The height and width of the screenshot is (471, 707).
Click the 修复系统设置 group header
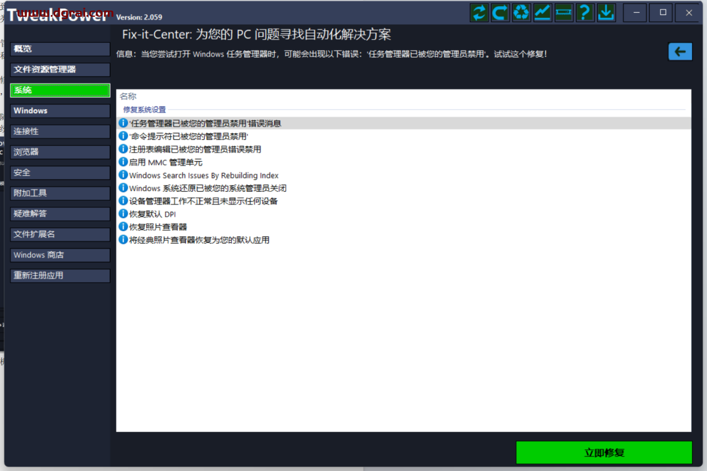(x=144, y=110)
